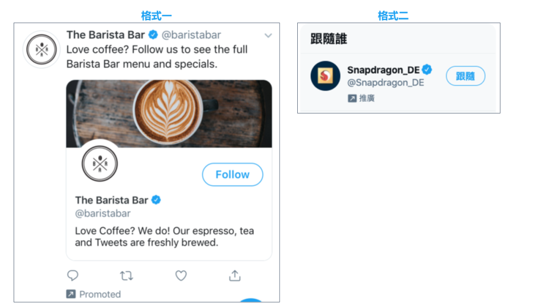Like the tweet with the heart icon
The height and width of the screenshot is (307, 546).
pos(180,276)
